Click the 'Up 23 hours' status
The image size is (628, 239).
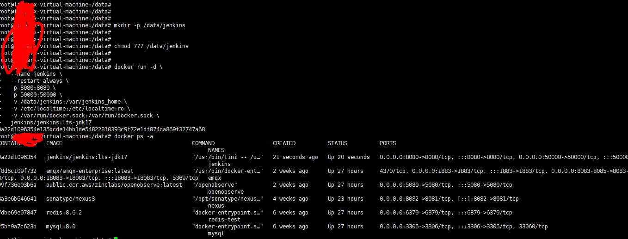click(345, 199)
